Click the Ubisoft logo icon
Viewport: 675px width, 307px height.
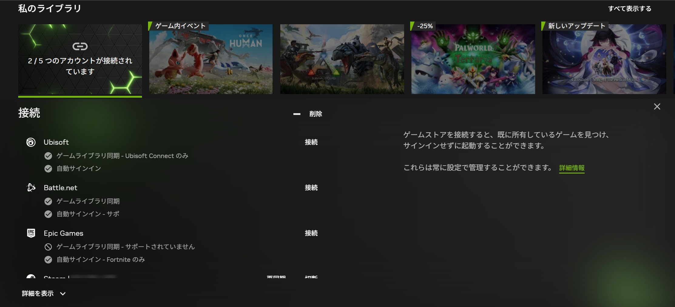(31, 142)
